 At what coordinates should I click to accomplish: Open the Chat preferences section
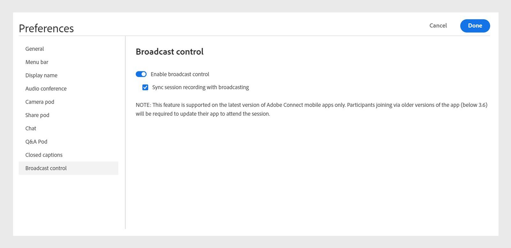tap(31, 128)
